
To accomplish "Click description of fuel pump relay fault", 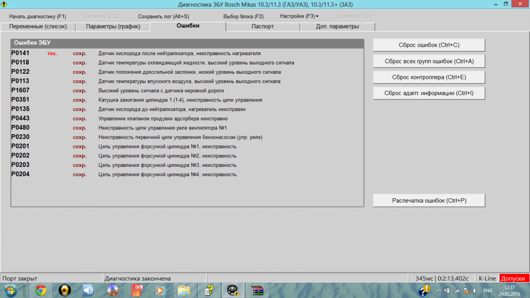I will (180, 137).
